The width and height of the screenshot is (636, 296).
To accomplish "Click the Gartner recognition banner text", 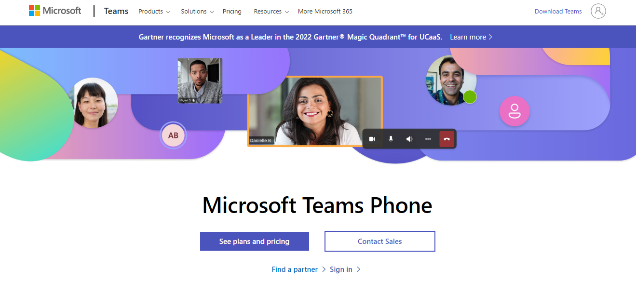I will tap(290, 37).
